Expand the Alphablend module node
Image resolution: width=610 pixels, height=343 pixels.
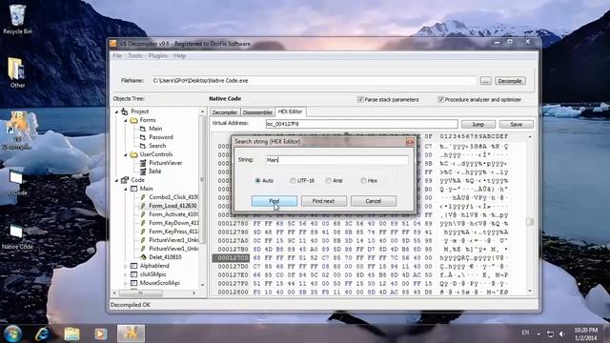[125, 266]
